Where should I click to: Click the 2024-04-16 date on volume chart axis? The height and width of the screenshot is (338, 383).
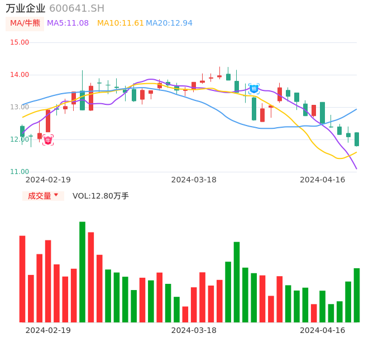[322, 330]
